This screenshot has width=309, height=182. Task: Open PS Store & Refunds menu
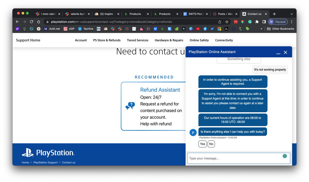tap(107, 40)
